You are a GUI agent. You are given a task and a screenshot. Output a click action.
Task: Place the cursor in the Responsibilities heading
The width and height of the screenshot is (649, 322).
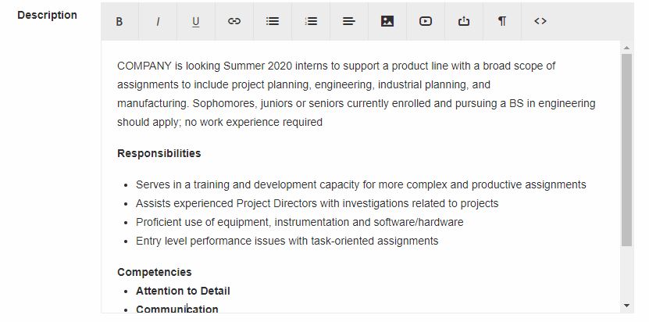point(159,153)
